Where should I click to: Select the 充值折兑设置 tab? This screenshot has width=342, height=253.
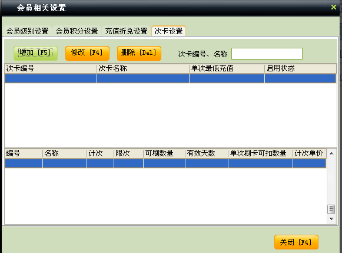pyautogui.click(x=127, y=31)
